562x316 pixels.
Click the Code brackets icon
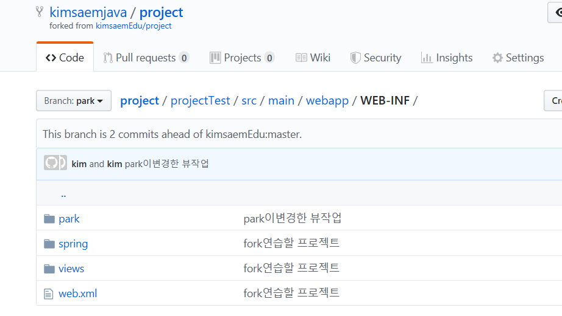[51, 58]
